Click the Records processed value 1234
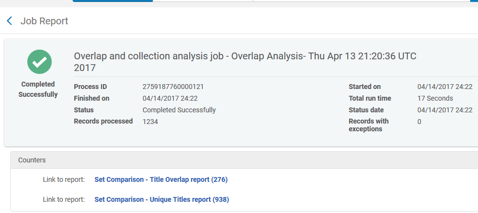 [x=150, y=122]
